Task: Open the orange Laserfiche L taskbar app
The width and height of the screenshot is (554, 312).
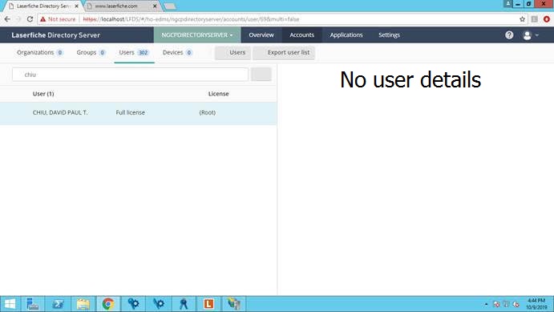Action: tap(208, 304)
